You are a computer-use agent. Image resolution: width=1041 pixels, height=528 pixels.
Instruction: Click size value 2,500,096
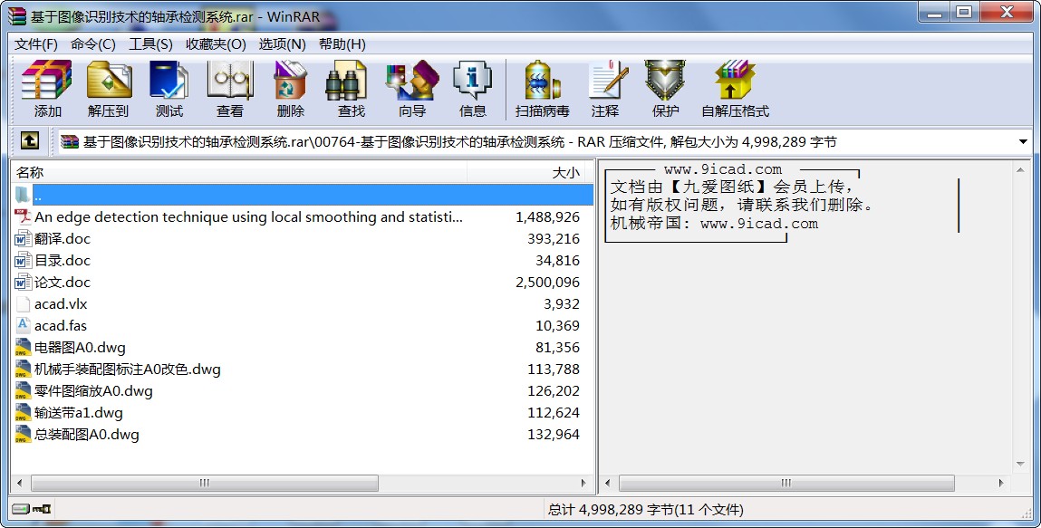(x=548, y=283)
